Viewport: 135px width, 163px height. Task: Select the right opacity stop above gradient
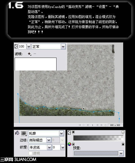click(x=123, y=132)
